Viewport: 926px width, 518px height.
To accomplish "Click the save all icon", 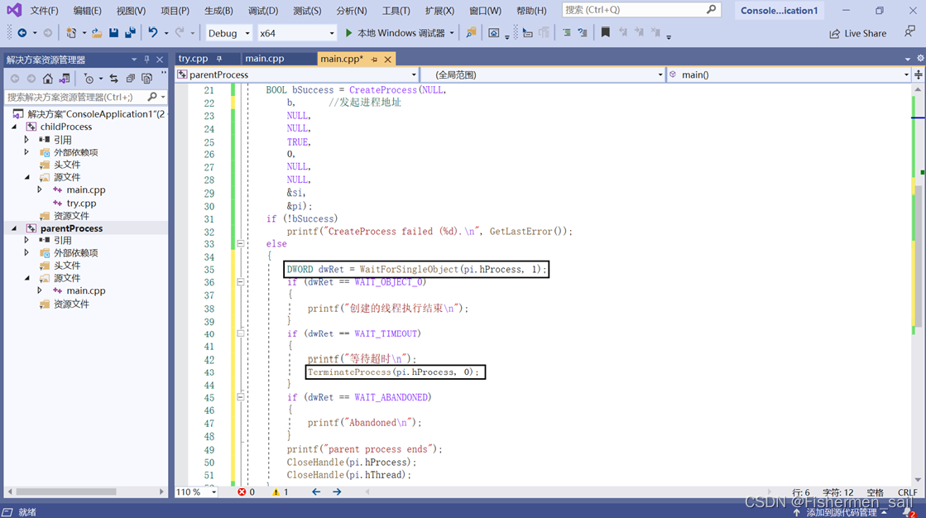I will click(130, 33).
